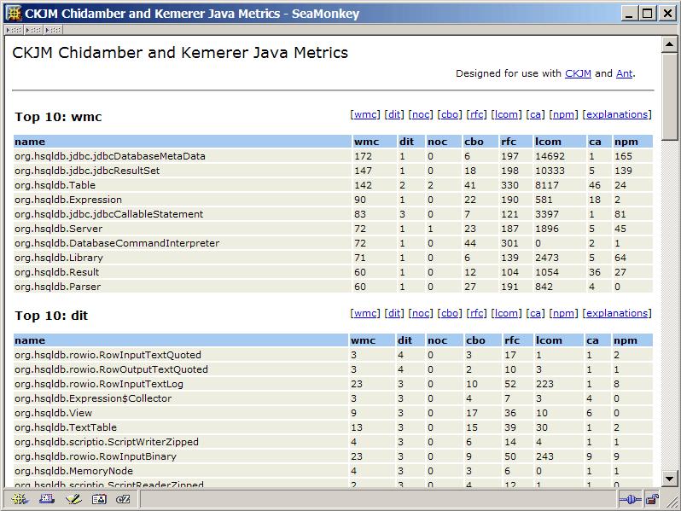Image resolution: width=681 pixels, height=511 pixels.
Task: Click [wmc] link in Top 10: dit row
Action: point(365,313)
